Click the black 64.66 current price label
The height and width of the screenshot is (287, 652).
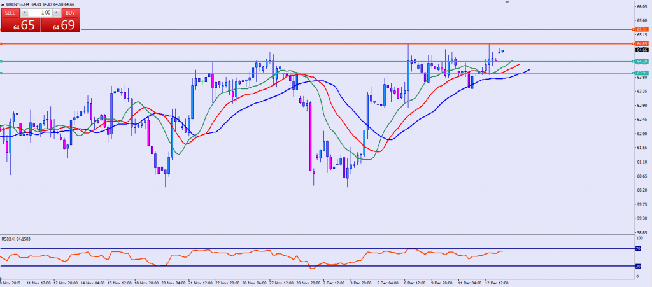[641, 50]
